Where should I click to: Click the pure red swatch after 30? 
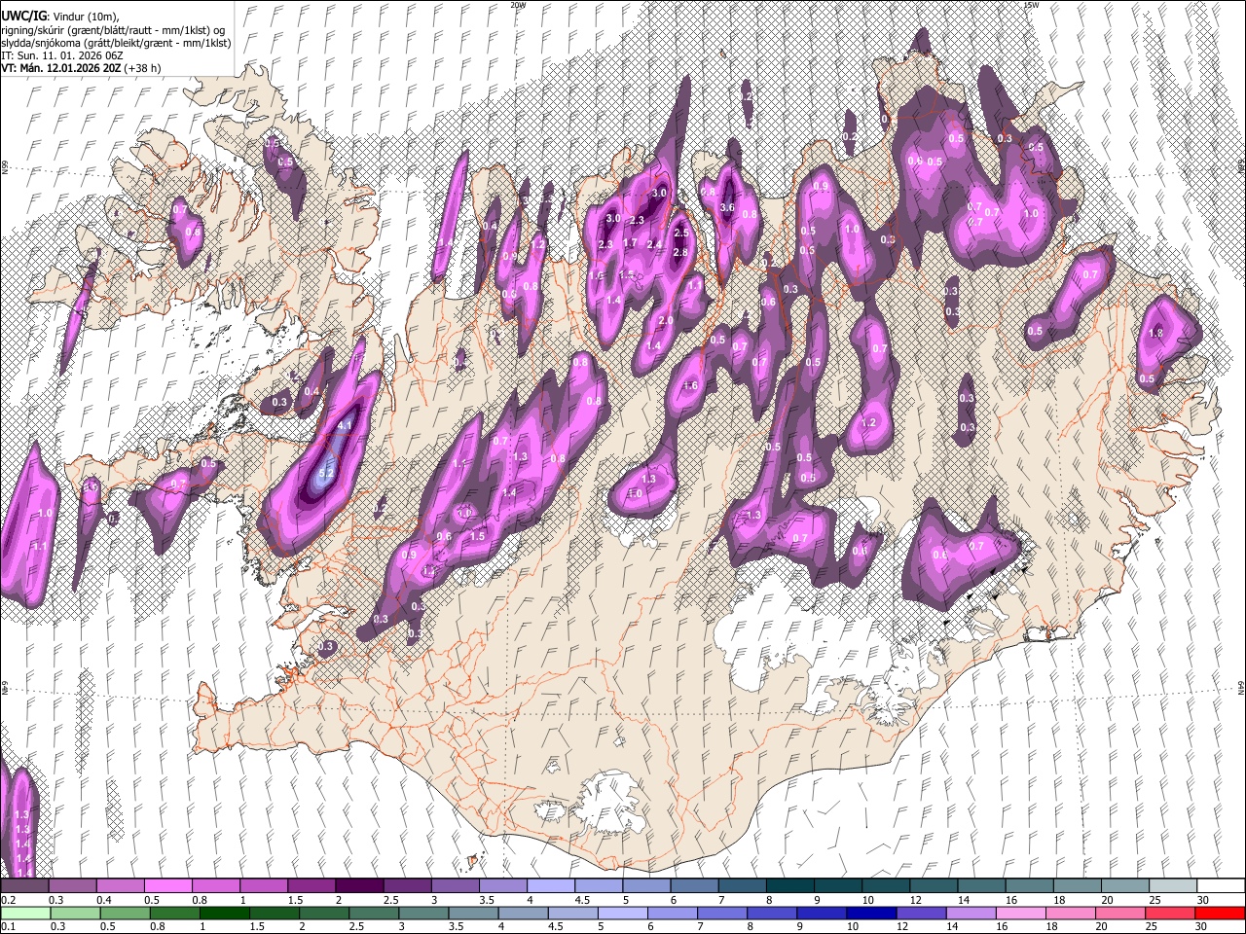click(x=1219, y=913)
